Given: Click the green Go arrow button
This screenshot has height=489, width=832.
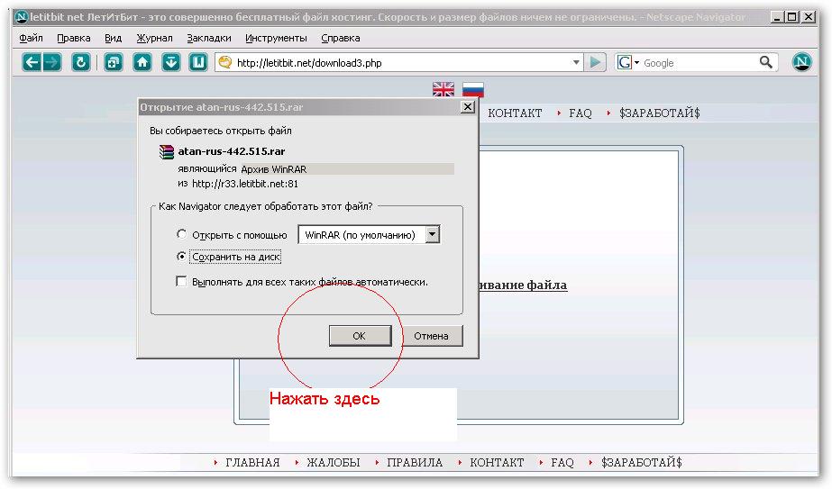Looking at the screenshot, I should tap(595, 62).
